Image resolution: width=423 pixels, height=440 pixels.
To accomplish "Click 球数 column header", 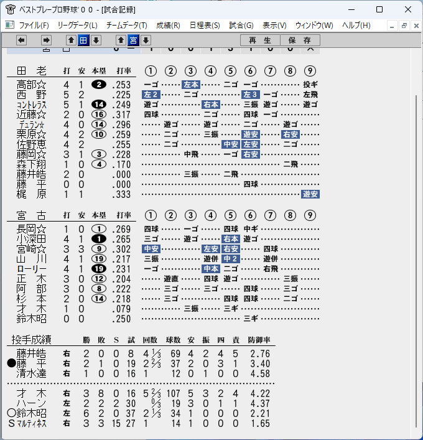I will click(x=173, y=340).
